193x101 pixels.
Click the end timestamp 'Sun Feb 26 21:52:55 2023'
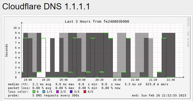pos(164,95)
